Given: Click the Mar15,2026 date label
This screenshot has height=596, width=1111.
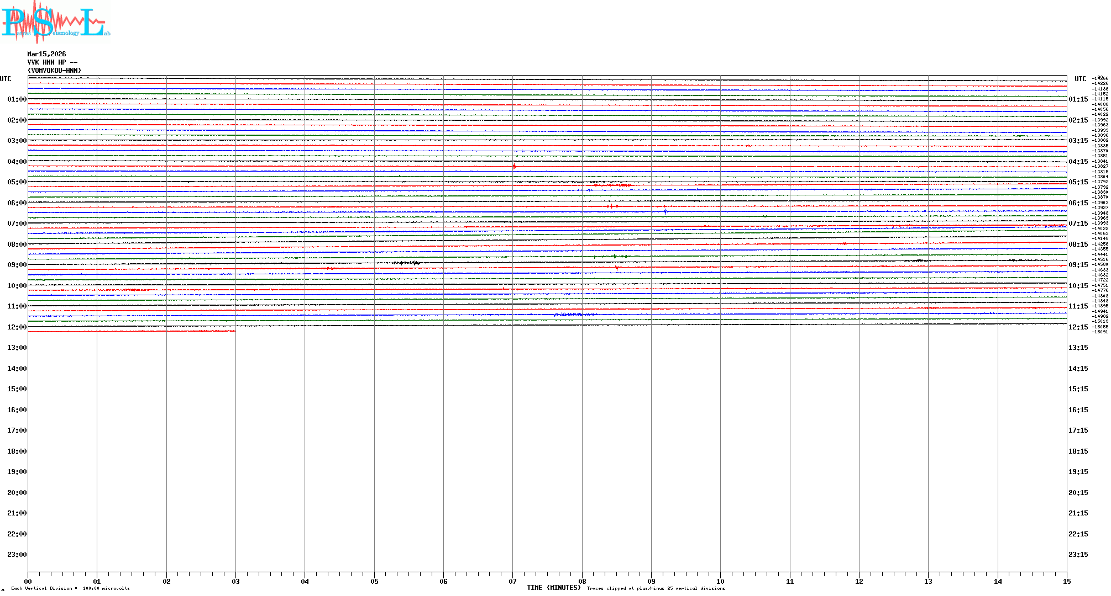Looking at the screenshot, I should tap(46, 54).
